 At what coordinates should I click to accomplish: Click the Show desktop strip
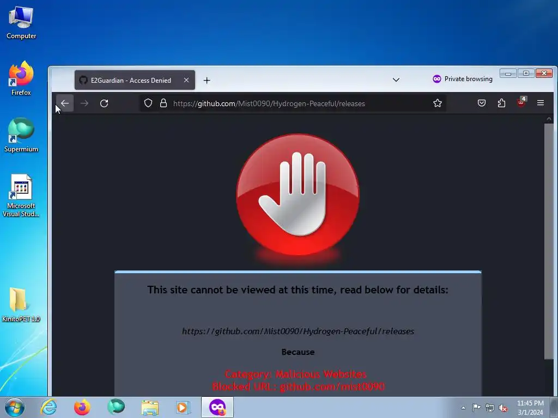pyautogui.click(x=554, y=407)
